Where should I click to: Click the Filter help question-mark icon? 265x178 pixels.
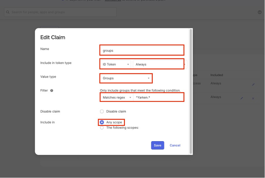click(52, 90)
